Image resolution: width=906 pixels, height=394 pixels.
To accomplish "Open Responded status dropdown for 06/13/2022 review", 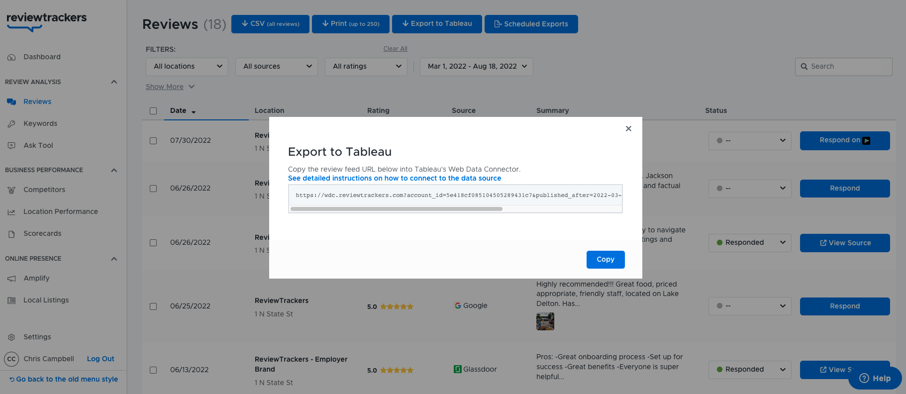I will [x=750, y=370].
